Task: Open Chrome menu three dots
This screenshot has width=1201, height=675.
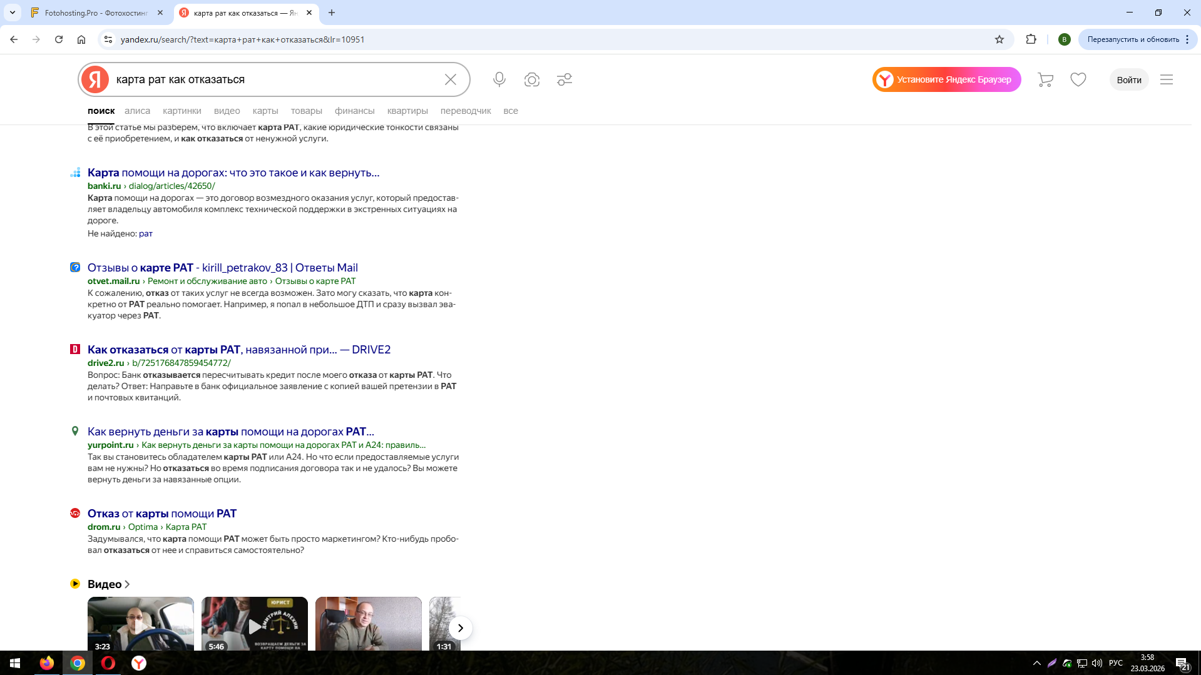Action: click(1187, 39)
